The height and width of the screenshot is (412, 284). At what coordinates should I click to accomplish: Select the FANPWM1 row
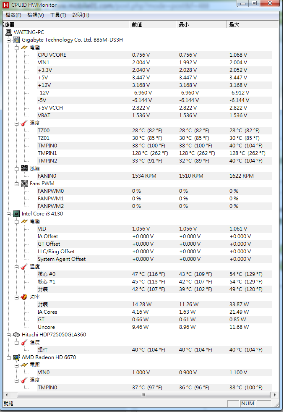point(155,199)
